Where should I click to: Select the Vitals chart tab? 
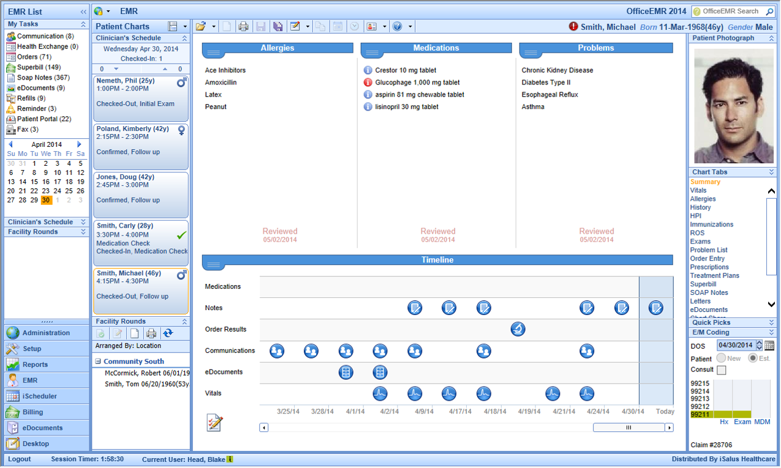698,190
